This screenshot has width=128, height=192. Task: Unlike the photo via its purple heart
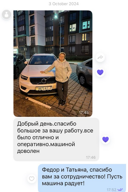click(100, 72)
